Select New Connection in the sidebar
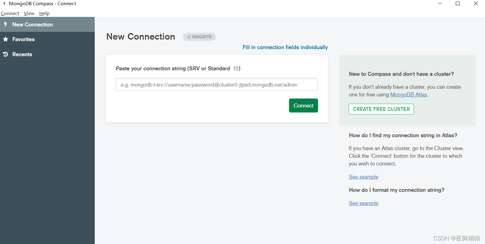The image size is (485, 244). [x=47, y=25]
